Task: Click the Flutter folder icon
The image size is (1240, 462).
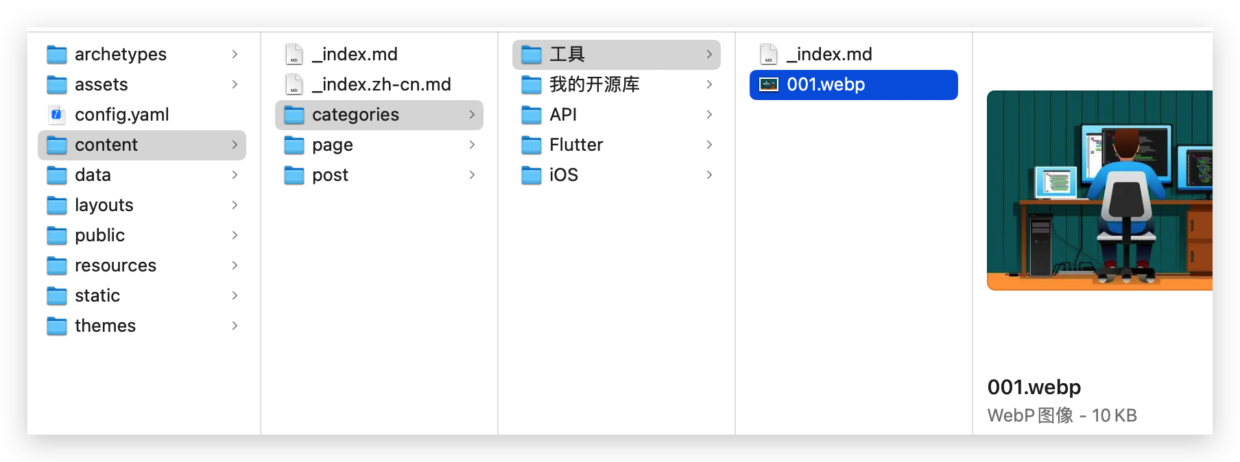Action: [x=532, y=145]
